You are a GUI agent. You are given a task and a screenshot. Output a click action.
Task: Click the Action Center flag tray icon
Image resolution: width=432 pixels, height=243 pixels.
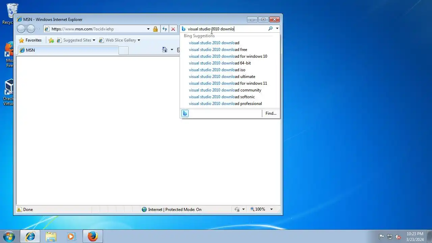[381, 237]
